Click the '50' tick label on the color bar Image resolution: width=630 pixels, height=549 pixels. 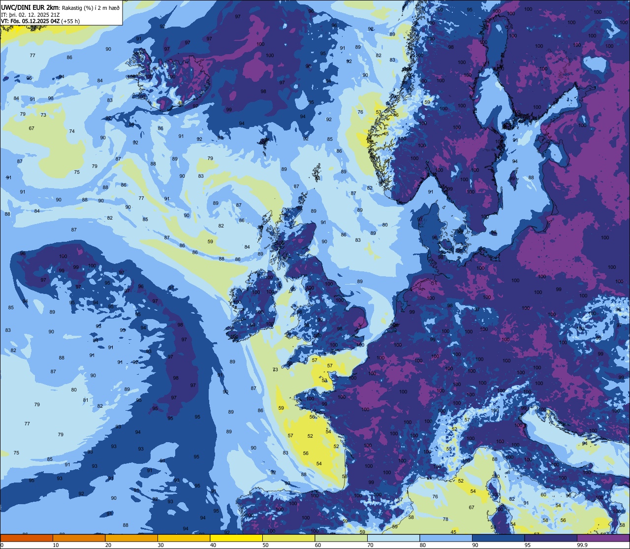point(265,545)
